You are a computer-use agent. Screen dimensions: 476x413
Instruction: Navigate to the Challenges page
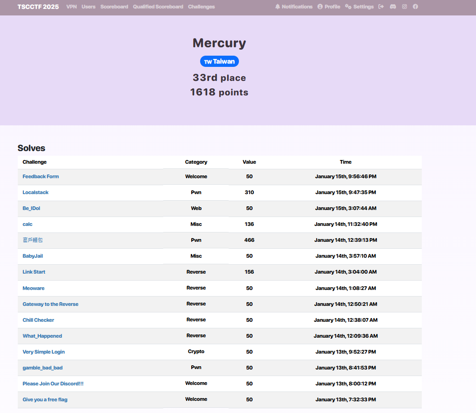click(202, 7)
